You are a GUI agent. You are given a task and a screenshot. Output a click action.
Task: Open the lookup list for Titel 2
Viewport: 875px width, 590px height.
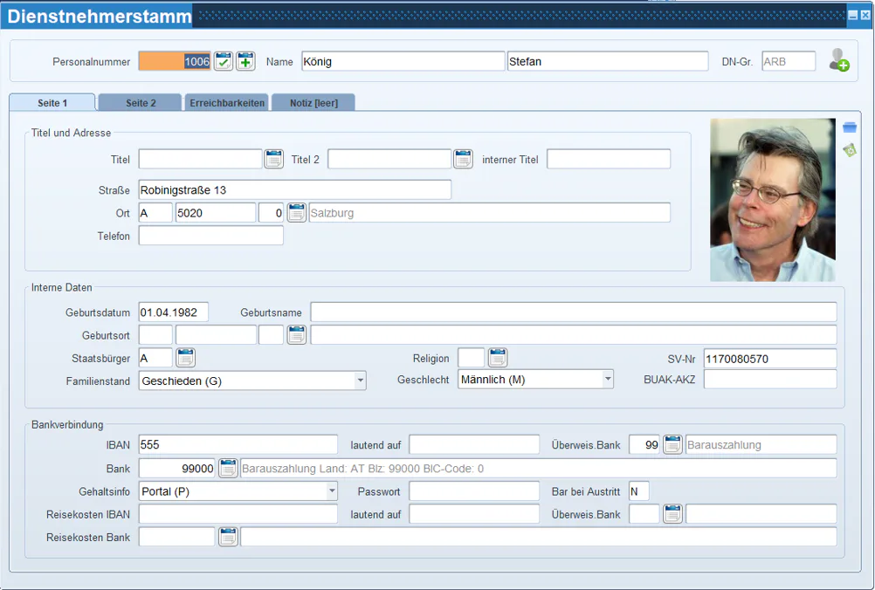pyautogui.click(x=463, y=159)
